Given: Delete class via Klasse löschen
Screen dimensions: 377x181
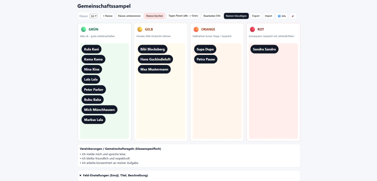Looking at the screenshot, I should 154,16.
